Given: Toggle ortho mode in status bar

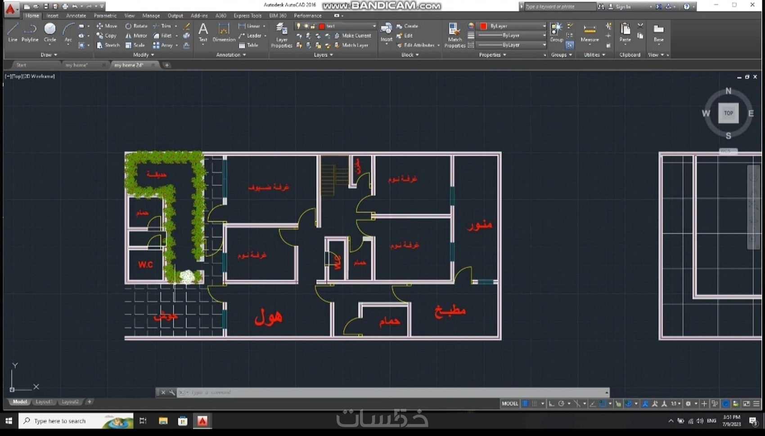Looking at the screenshot, I should pyautogui.click(x=551, y=404).
